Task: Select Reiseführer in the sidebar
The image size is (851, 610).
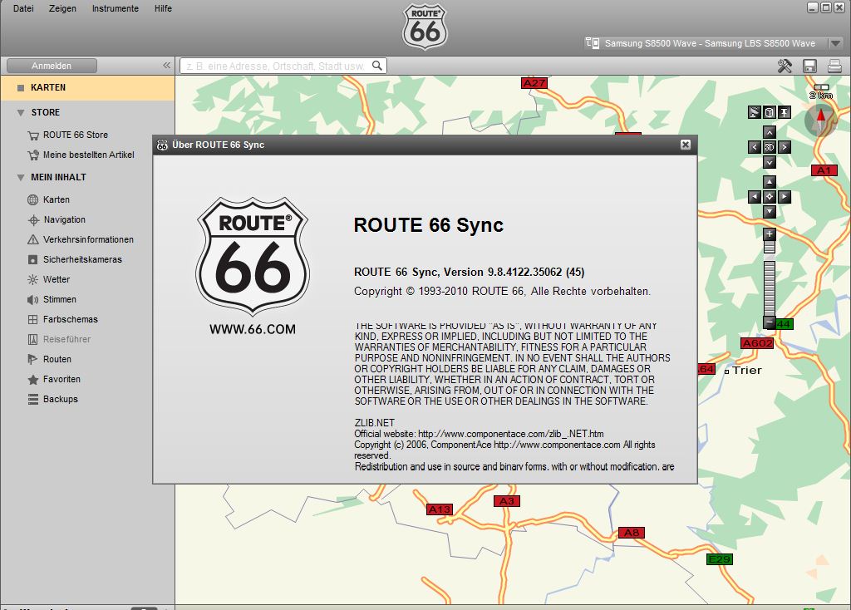Action: point(66,339)
